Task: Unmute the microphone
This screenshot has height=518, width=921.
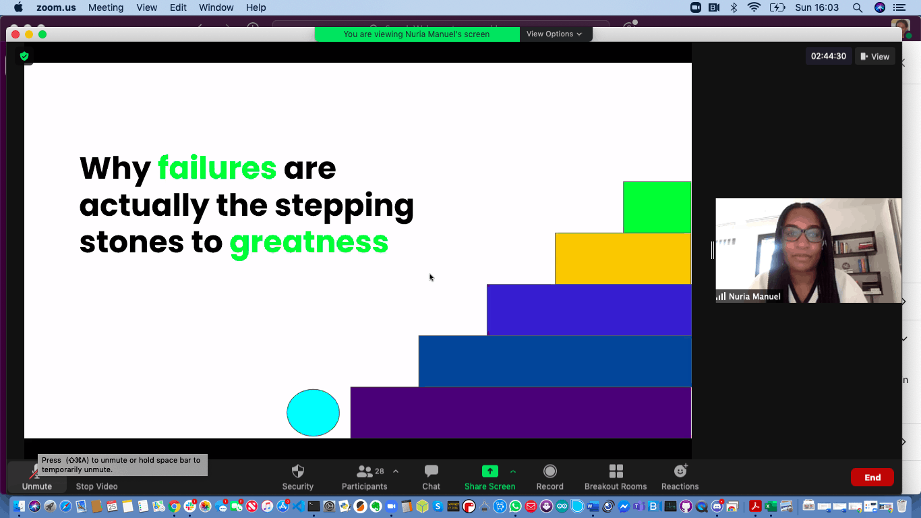Action: point(36,477)
